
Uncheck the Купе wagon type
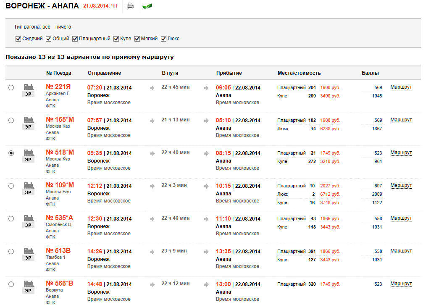(116, 39)
